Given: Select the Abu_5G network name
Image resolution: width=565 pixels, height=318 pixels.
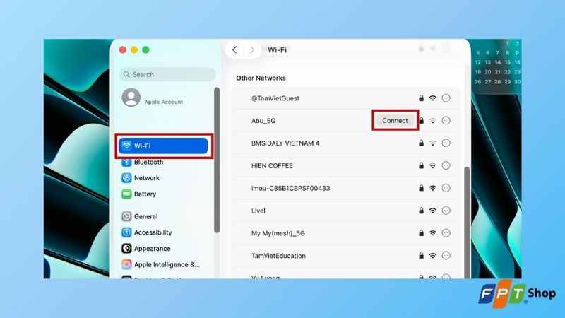Looking at the screenshot, I should click(263, 121).
